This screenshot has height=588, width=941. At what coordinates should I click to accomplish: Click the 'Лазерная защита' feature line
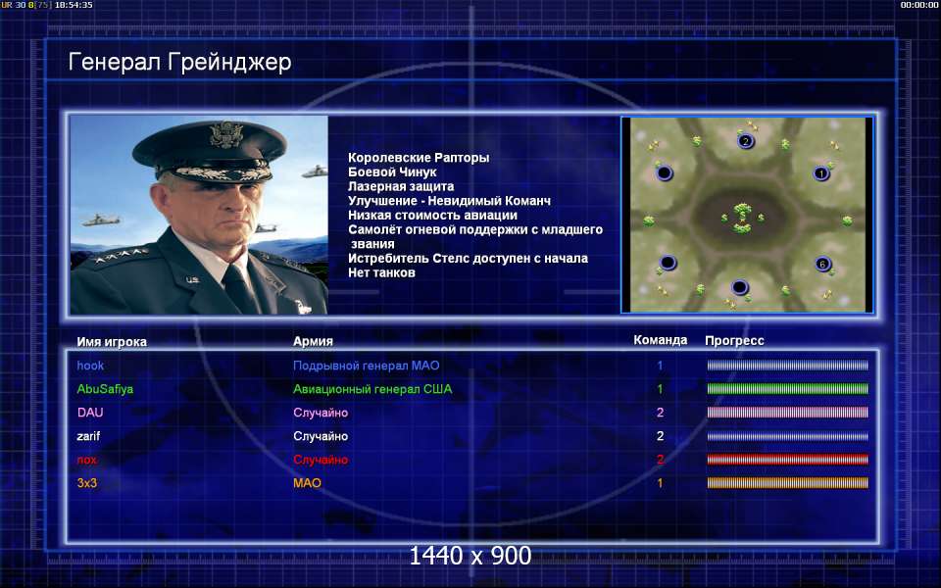(401, 186)
